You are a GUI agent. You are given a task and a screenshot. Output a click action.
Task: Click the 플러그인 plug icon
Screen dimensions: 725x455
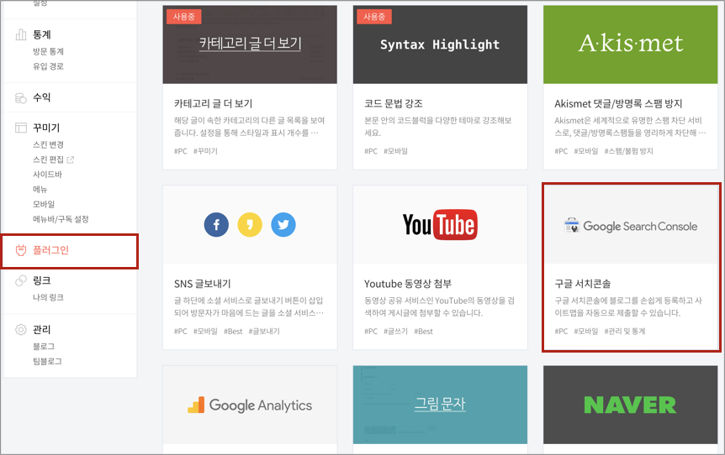pos(21,250)
